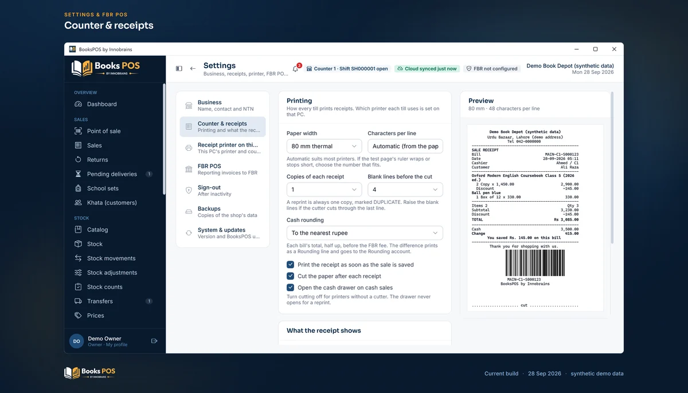The image size is (688, 393).
Task: Click the FBR POS bank icon
Action: click(x=189, y=170)
